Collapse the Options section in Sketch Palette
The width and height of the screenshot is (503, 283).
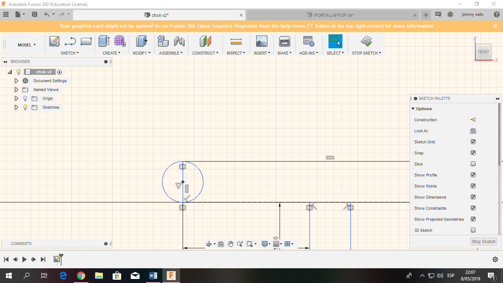(413, 109)
